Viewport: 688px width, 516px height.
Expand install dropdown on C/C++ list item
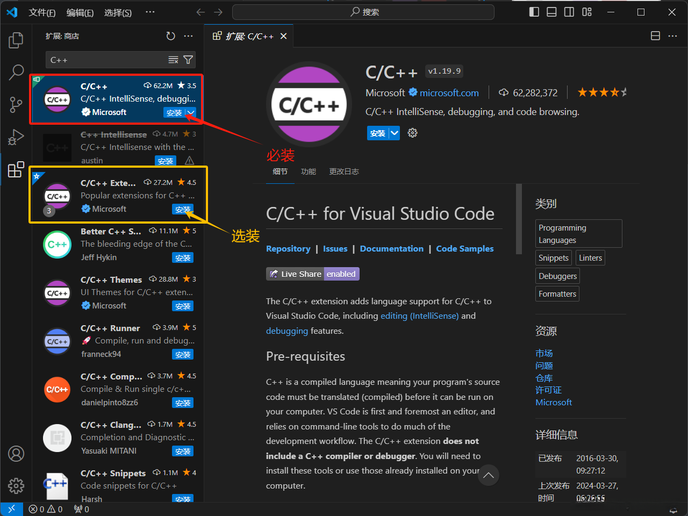(191, 112)
